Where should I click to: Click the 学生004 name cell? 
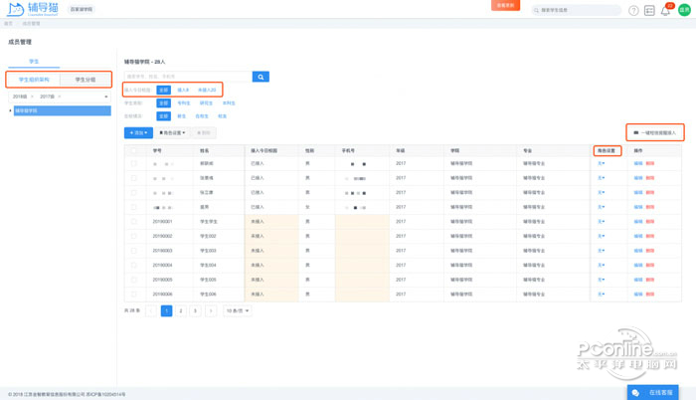click(208, 265)
